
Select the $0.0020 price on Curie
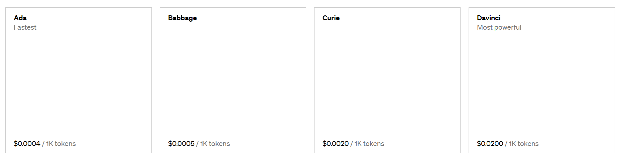coord(336,144)
